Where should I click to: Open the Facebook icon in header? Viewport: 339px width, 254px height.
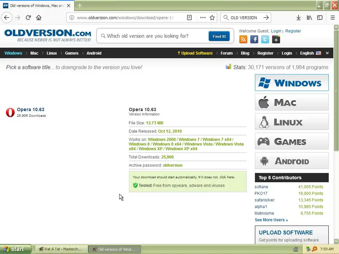click(254, 40)
